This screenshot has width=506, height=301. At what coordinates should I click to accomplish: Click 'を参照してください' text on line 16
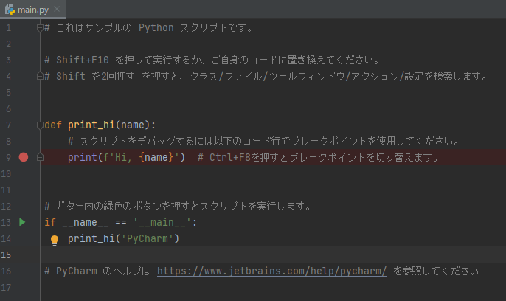point(436,271)
